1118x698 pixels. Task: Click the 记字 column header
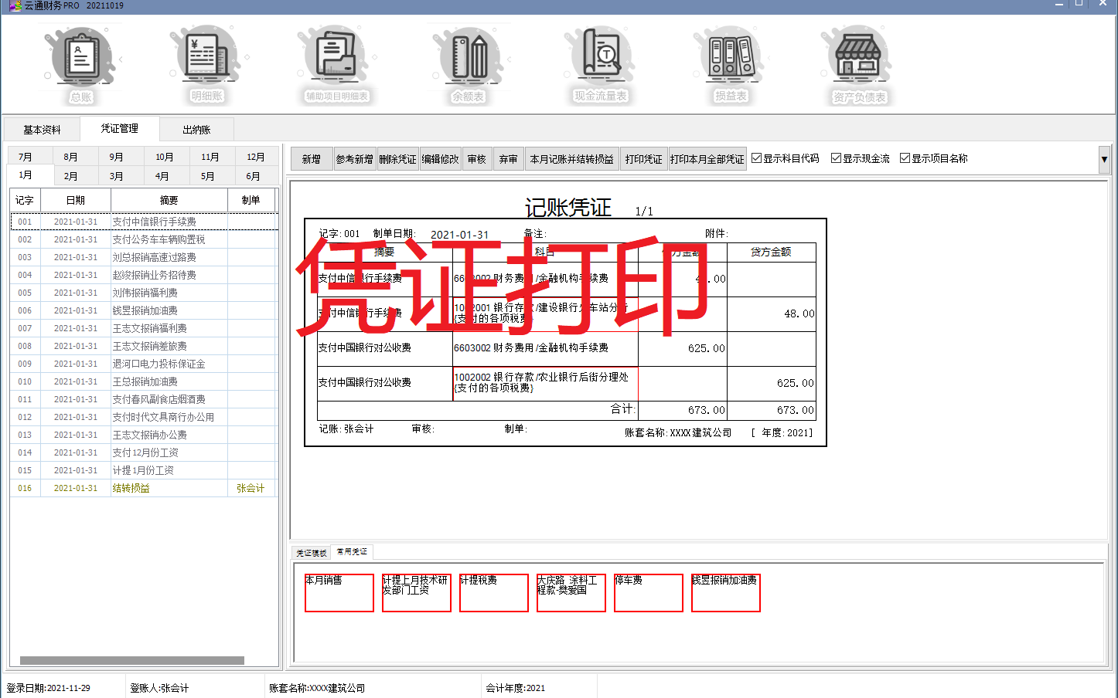tap(25, 200)
